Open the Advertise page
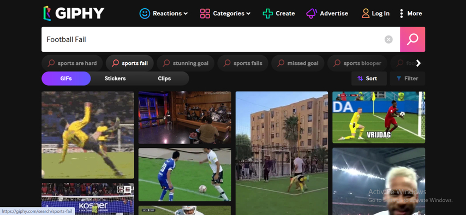The width and height of the screenshot is (466, 215). [x=334, y=14]
